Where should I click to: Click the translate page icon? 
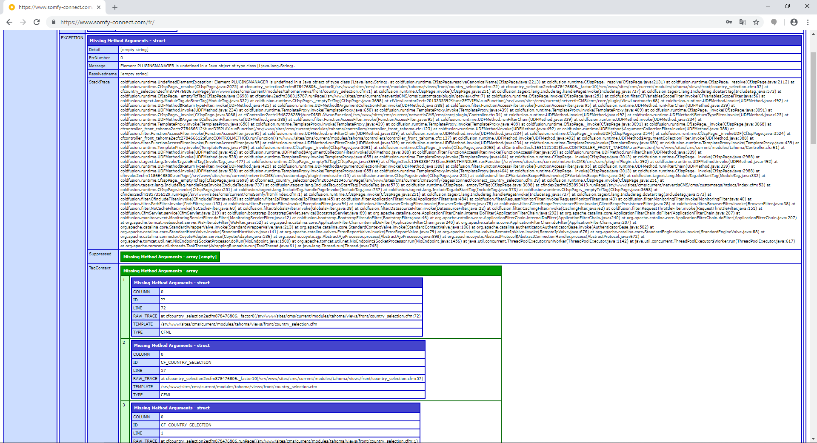pos(743,22)
